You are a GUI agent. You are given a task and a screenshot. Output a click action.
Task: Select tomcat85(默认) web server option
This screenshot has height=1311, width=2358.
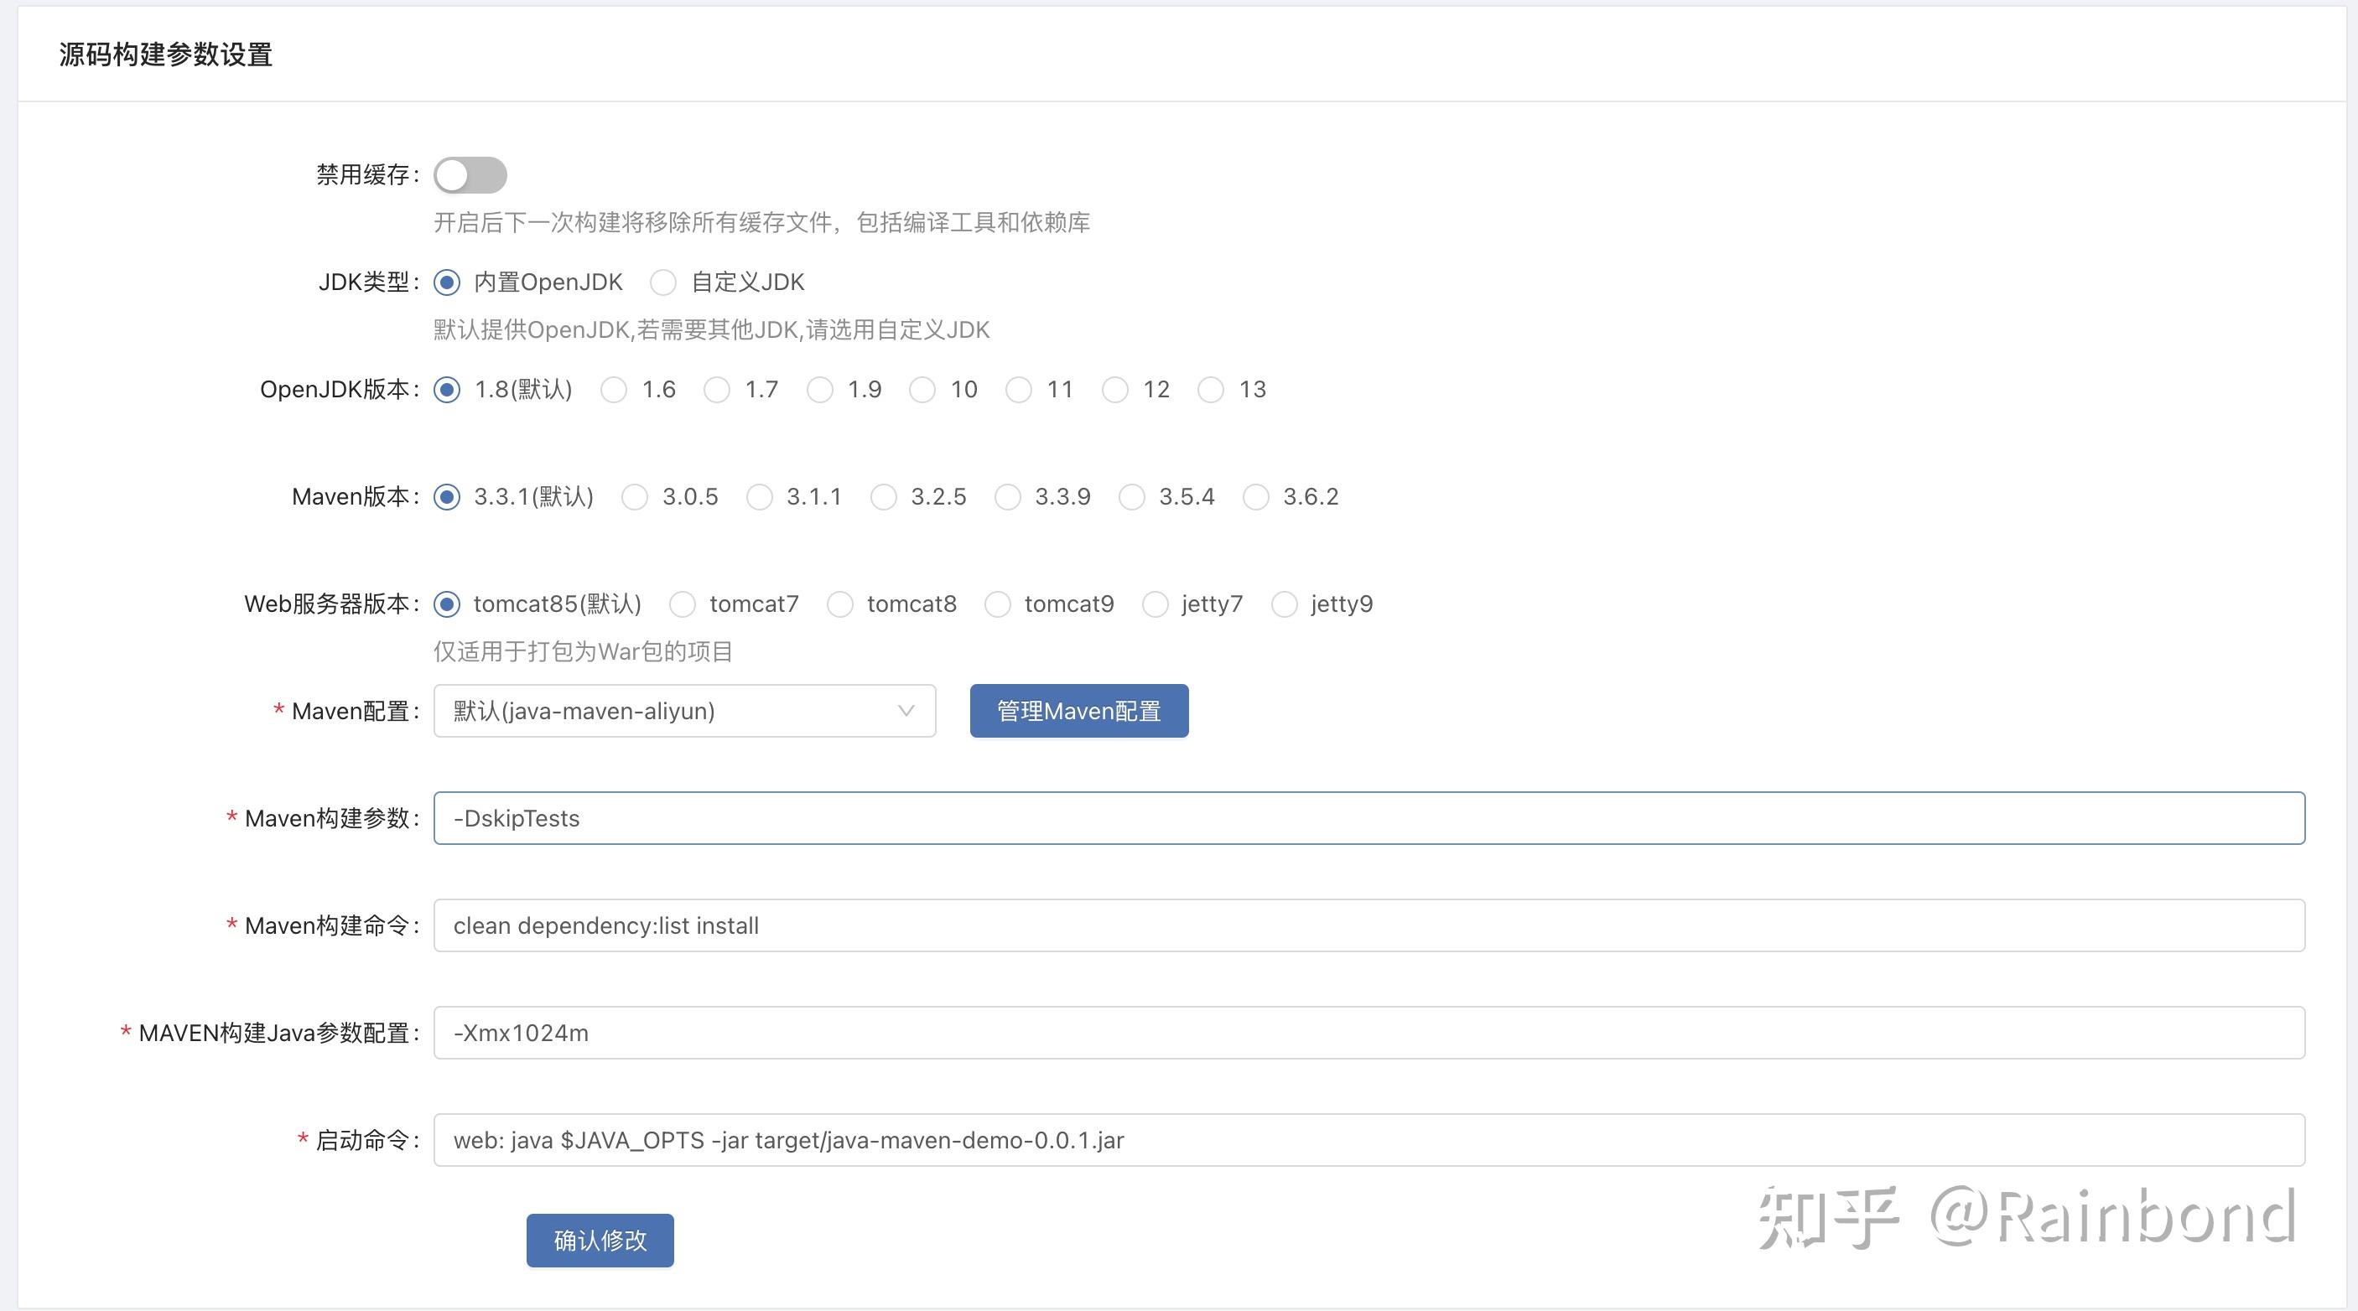click(447, 604)
